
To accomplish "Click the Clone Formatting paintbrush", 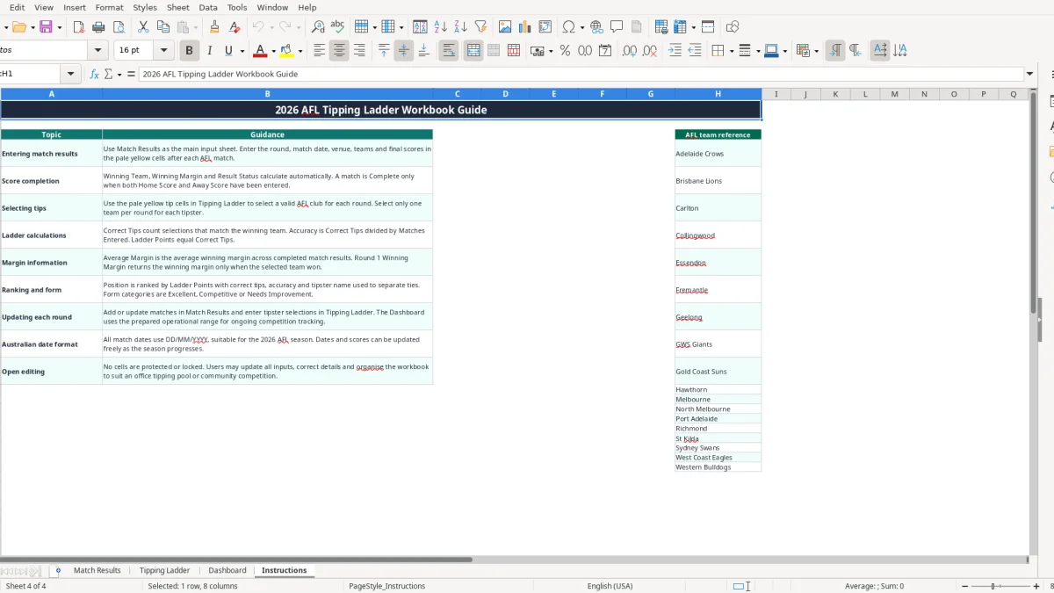I will [214, 27].
